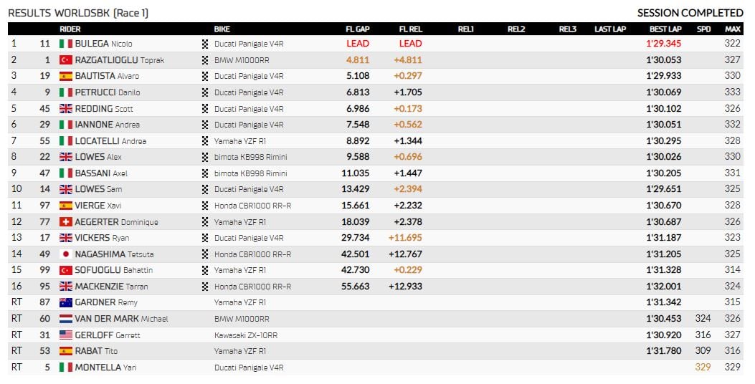Select the MONTELLA Yari retired row
This screenshot has height=384, width=755.
tap(376, 367)
